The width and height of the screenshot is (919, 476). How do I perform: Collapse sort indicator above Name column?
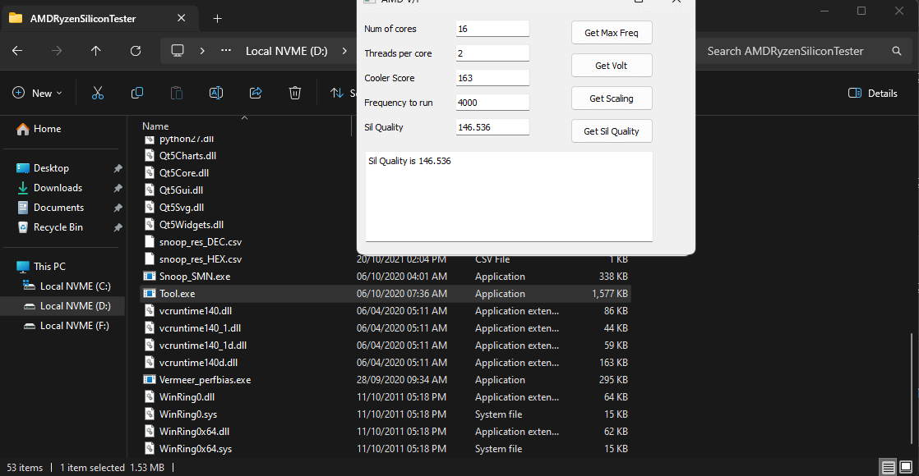(x=244, y=117)
